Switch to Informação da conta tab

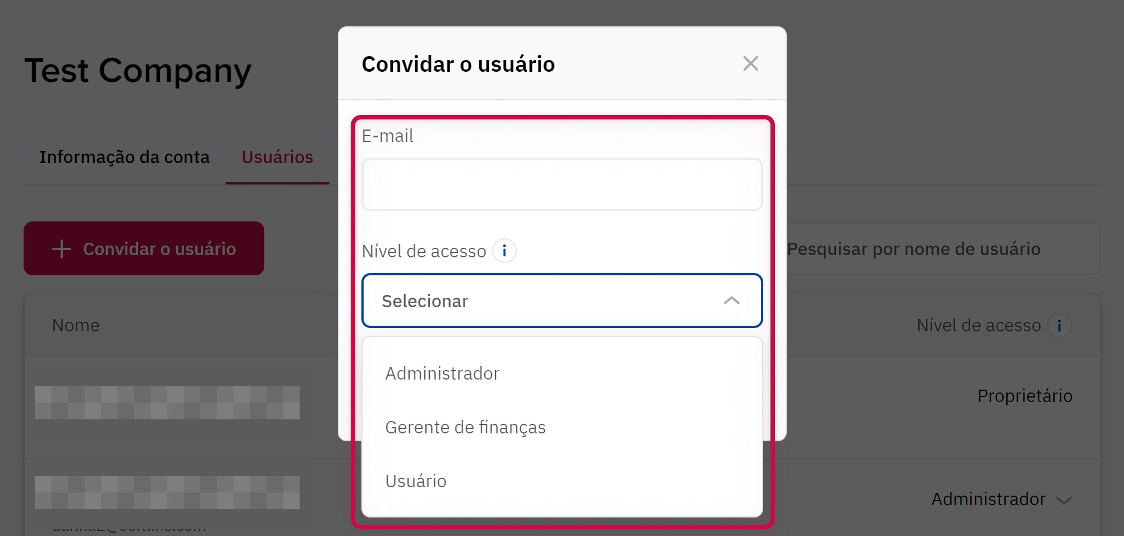[x=125, y=157]
